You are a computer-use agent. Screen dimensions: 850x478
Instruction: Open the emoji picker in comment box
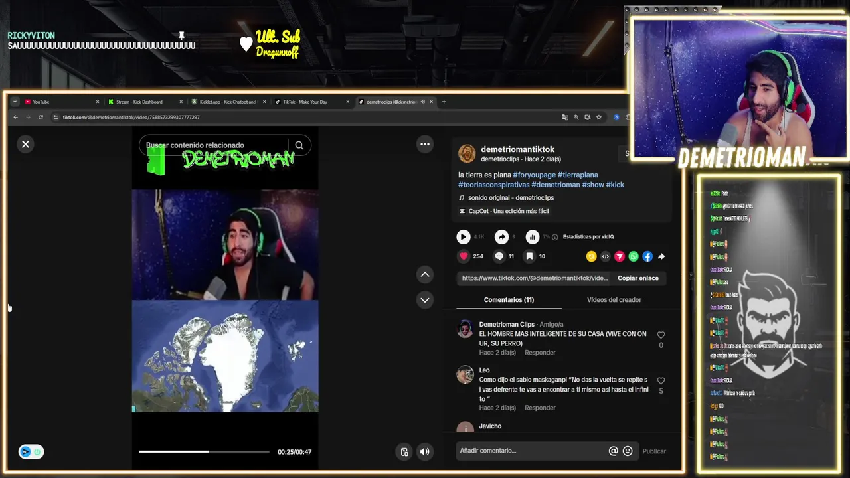628,451
